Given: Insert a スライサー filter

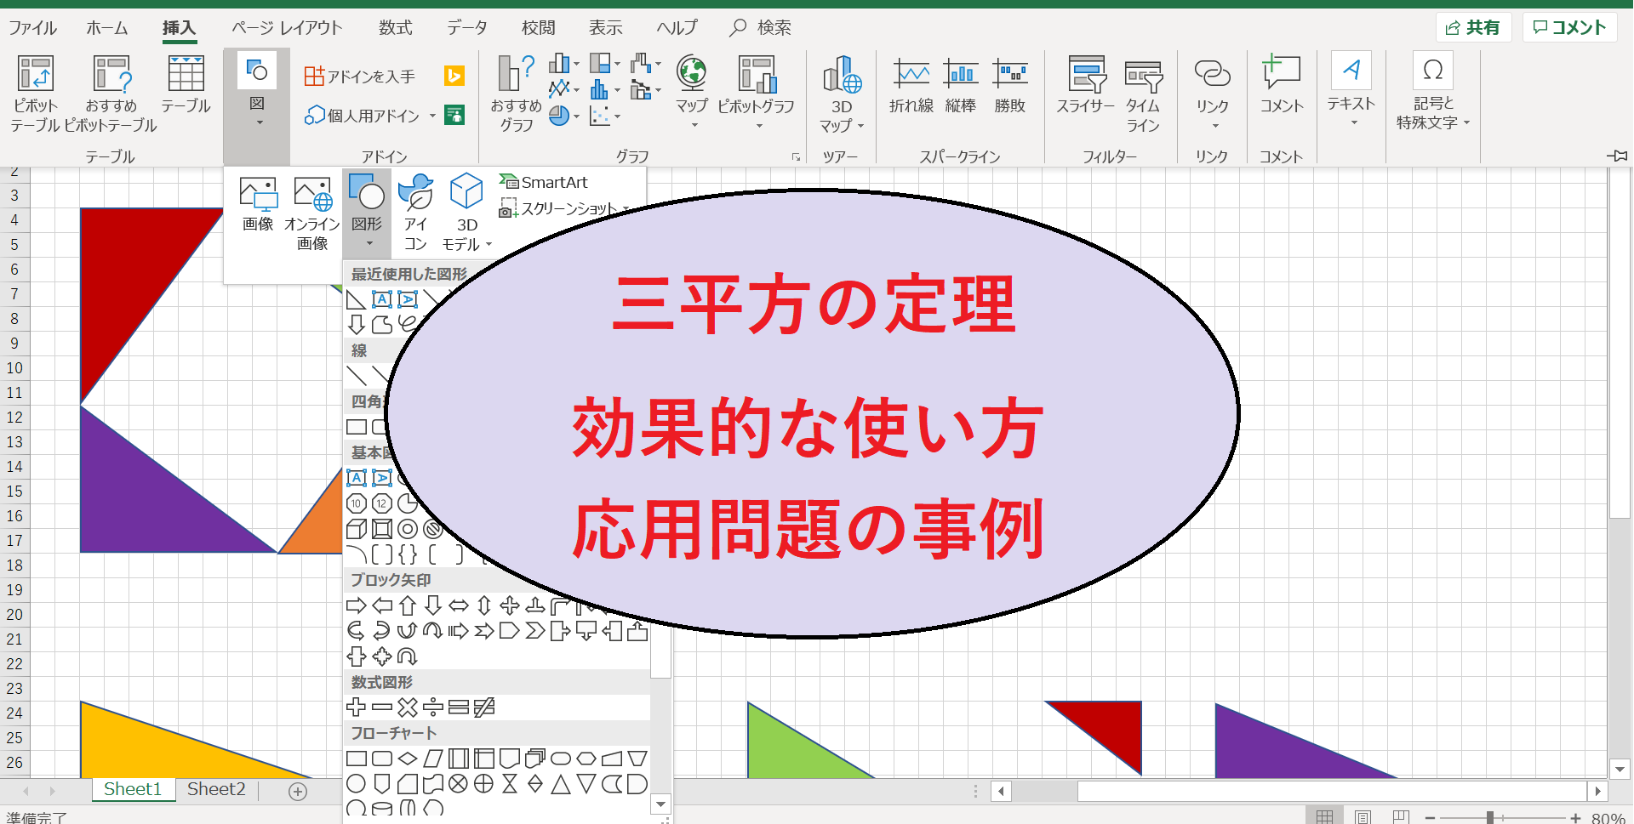Looking at the screenshot, I should (x=1085, y=75).
